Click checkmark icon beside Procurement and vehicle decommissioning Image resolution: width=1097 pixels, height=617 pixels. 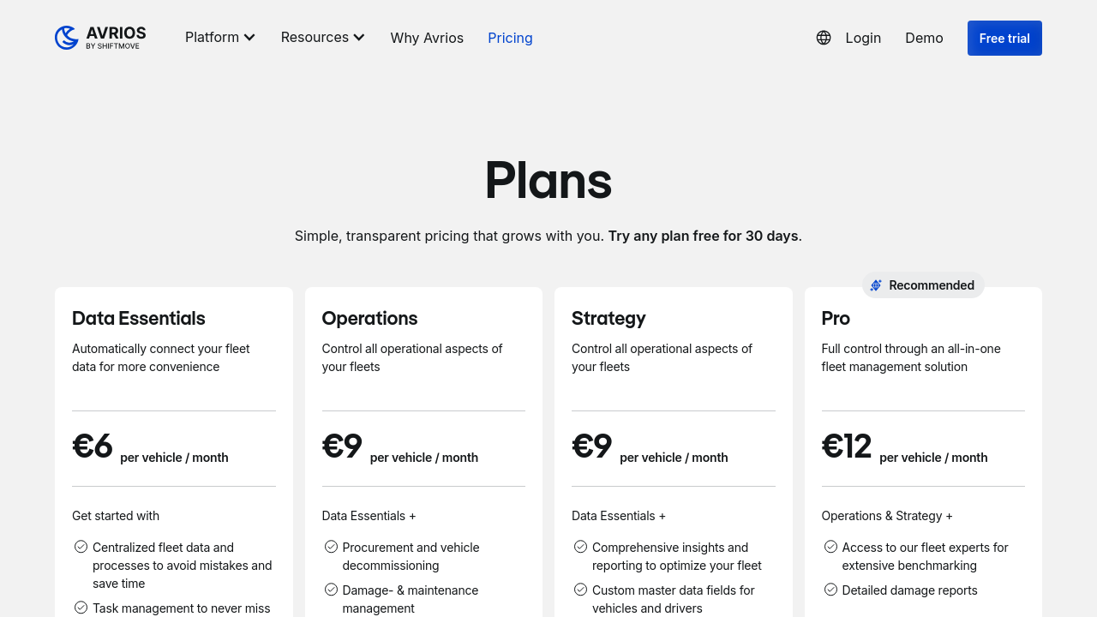click(x=331, y=547)
